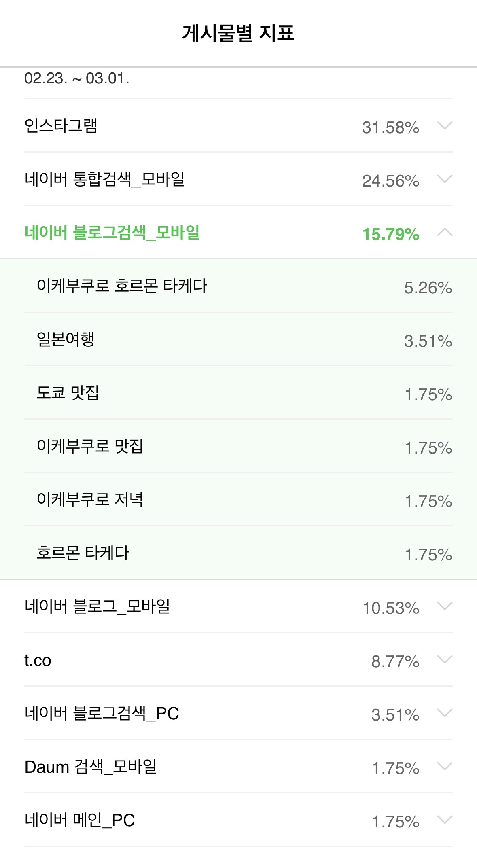The height and width of the screenshot is (850, 477).
Task: Select the 이케부쿠로 저녁 keyword row
Action: pos(90,500)
